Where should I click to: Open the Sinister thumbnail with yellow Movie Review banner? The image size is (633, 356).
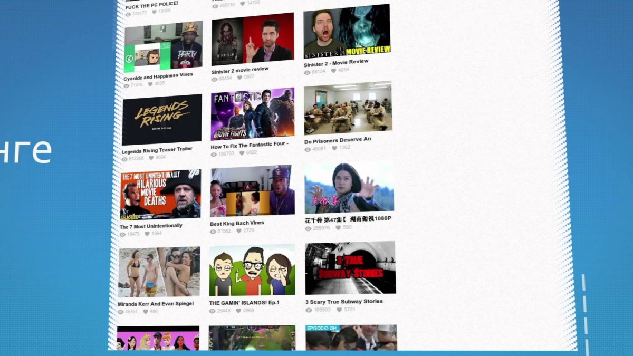point(347,31)
